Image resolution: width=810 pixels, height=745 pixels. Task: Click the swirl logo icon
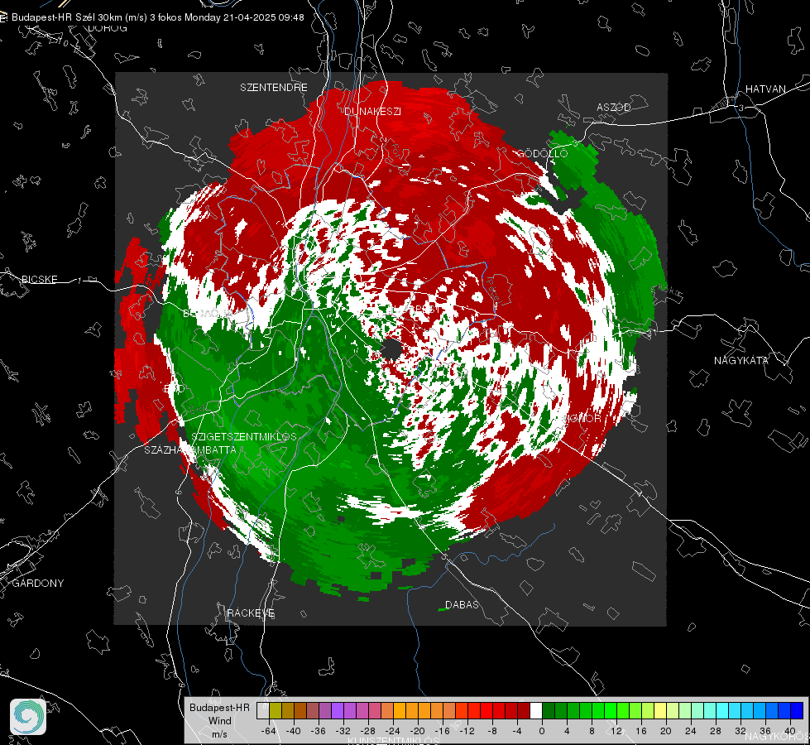28,717
